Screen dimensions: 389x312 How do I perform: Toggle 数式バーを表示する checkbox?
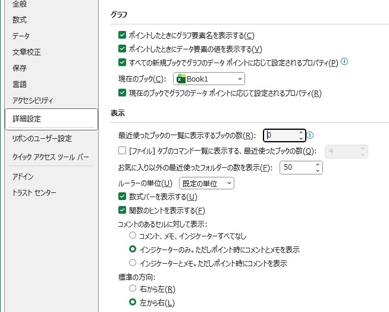[x=122, y=196]
